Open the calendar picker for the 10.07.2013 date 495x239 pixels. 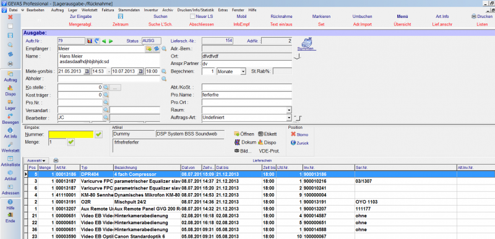pyautogui.click(x=141, y=71)
